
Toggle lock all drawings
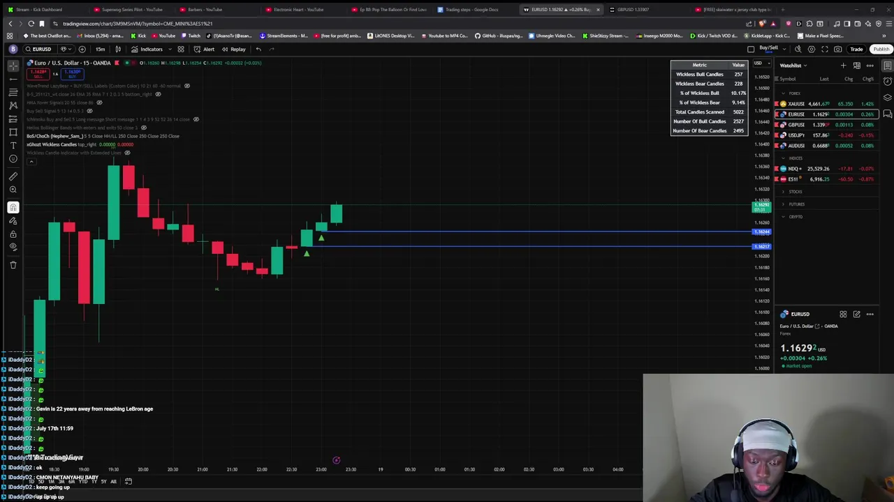13,234
